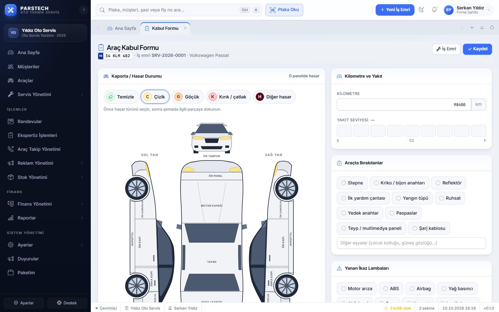The image size is (499, 312).
Task: Add a new tab with plus icon
Action: 472,28
